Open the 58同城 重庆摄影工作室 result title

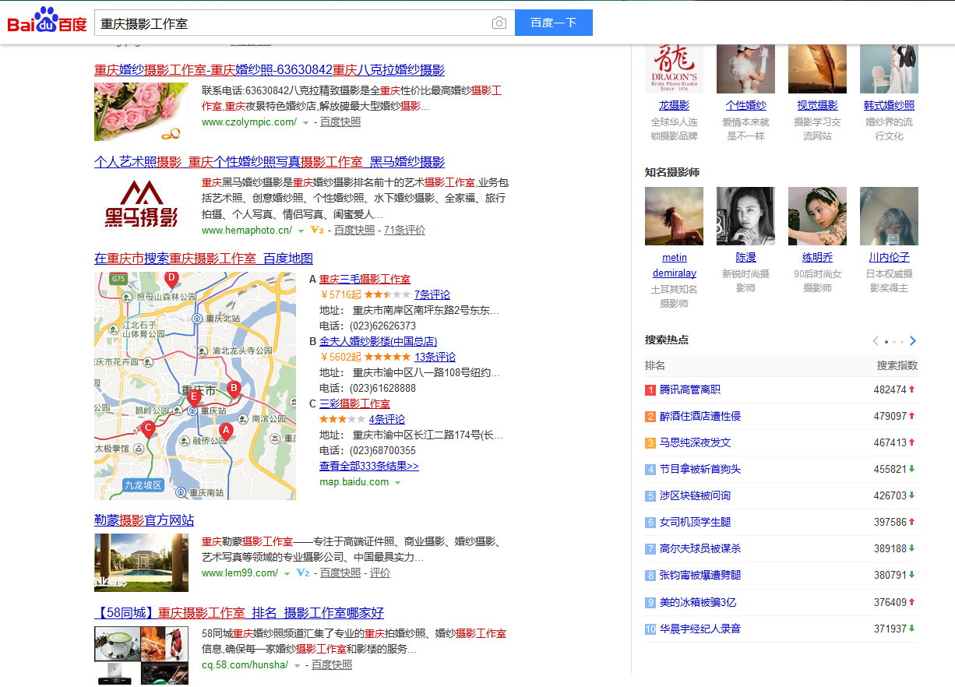(239, 613)
